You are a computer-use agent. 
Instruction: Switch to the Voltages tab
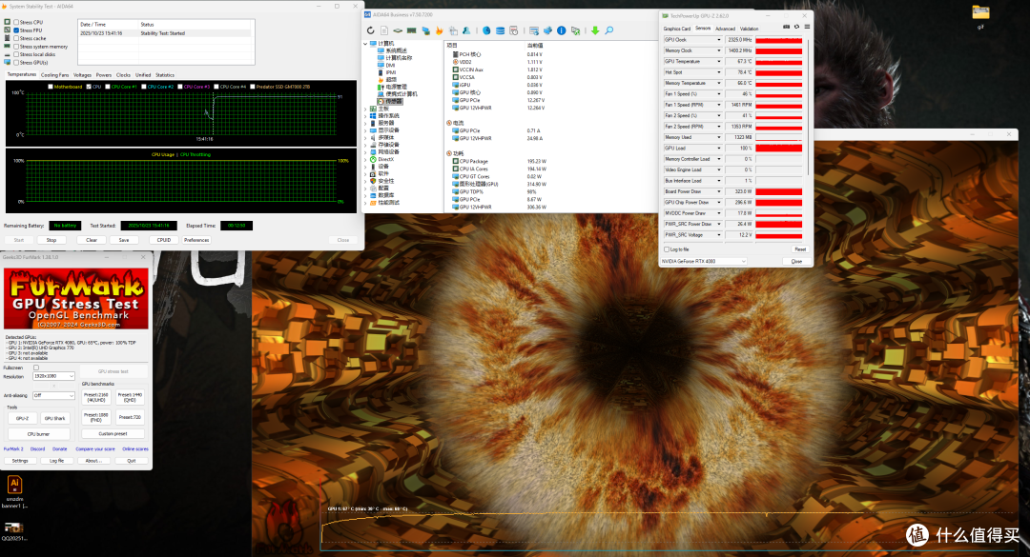tap(82, 75)
